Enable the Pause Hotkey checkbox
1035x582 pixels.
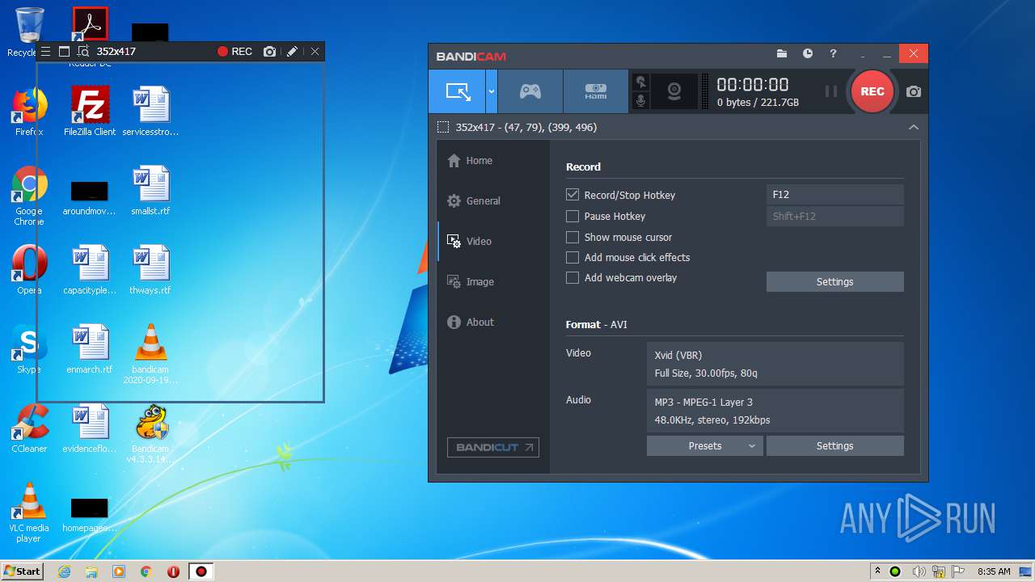(x=572, y=217)
